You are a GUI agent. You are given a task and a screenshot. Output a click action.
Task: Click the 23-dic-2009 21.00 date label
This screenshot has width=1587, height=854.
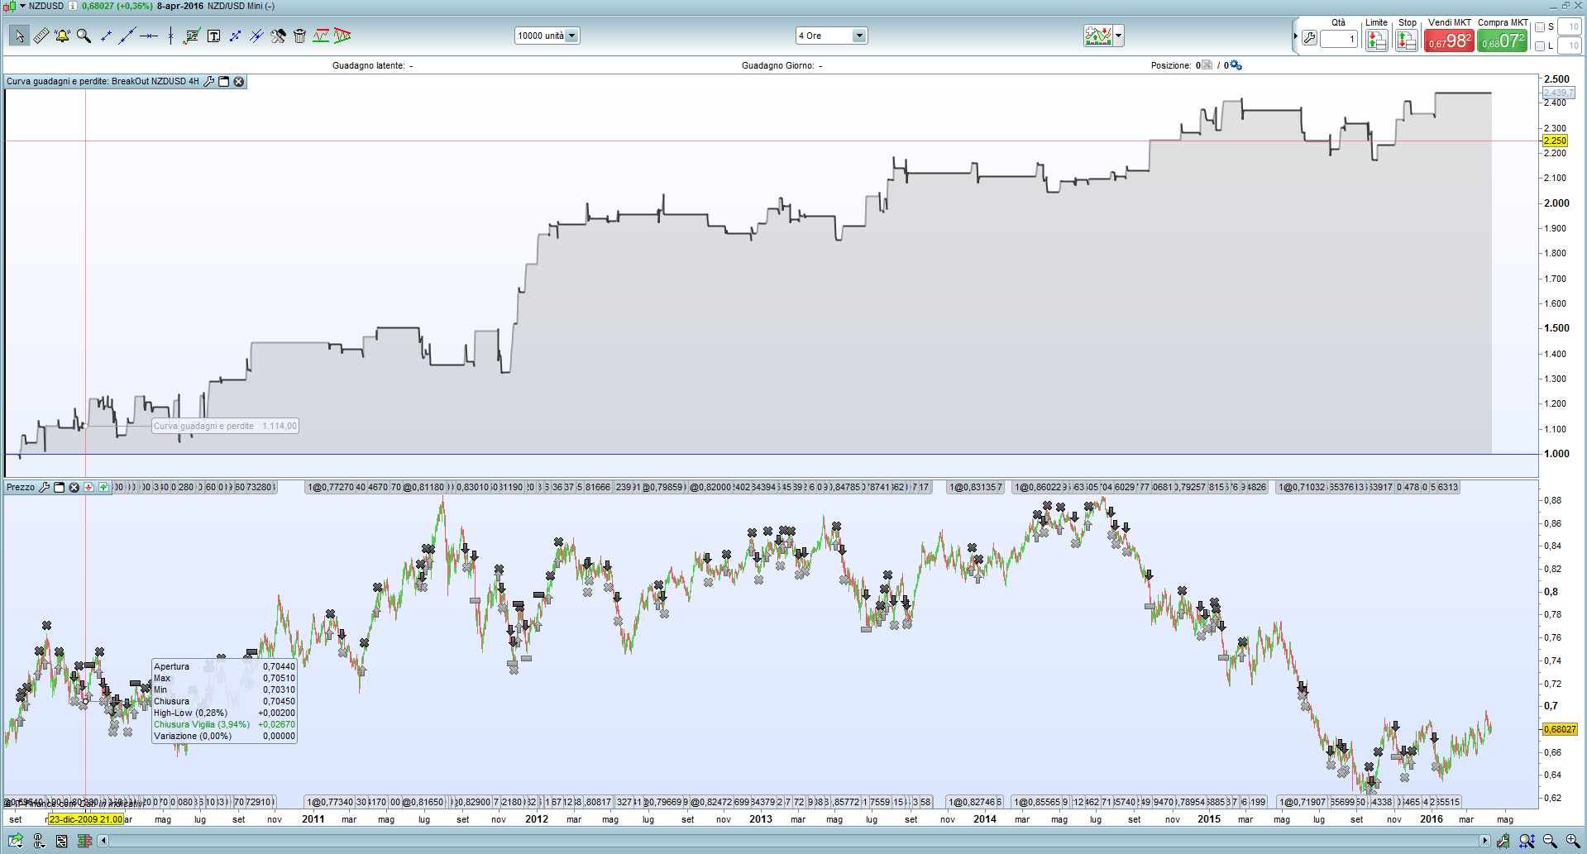(x=86, y=819)
